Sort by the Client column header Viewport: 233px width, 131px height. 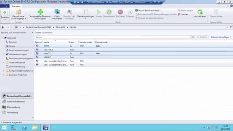[74, 42]
